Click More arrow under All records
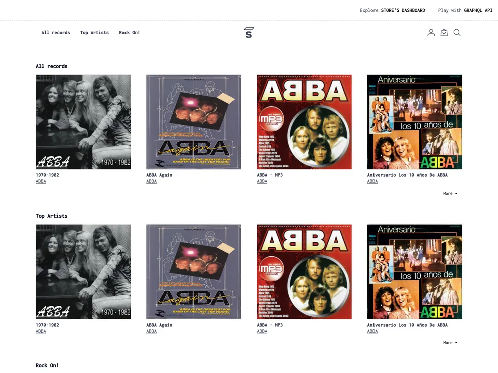Screen dimensions: 498x373 [450, 193]
